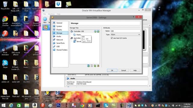
Task: Confirm settings with the OK button
Action: point(112,70)
